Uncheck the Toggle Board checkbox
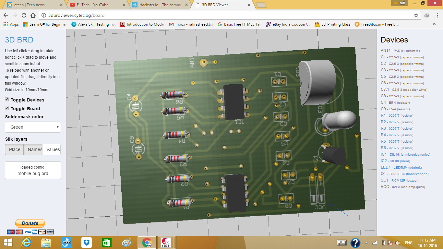The image size is (443, 249). click(x=6, y=108)
